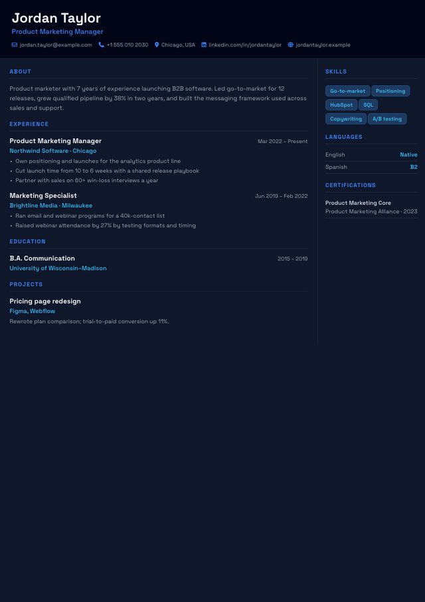Click the email envelope icon
The width and height of the screenshot is (425, 602).
pos(15,45)
